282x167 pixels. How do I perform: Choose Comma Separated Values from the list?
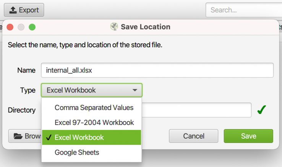point(94,108)
